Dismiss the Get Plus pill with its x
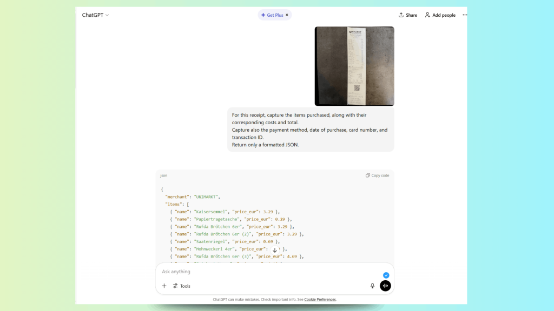Image resolution: width=554 pixels, height=311 pixels. 287,15
